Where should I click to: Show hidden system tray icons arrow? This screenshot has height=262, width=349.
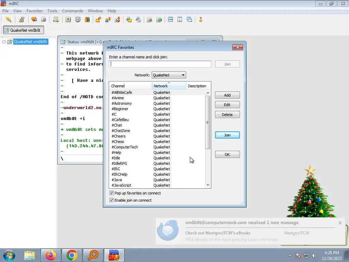(x=290, y=256)
